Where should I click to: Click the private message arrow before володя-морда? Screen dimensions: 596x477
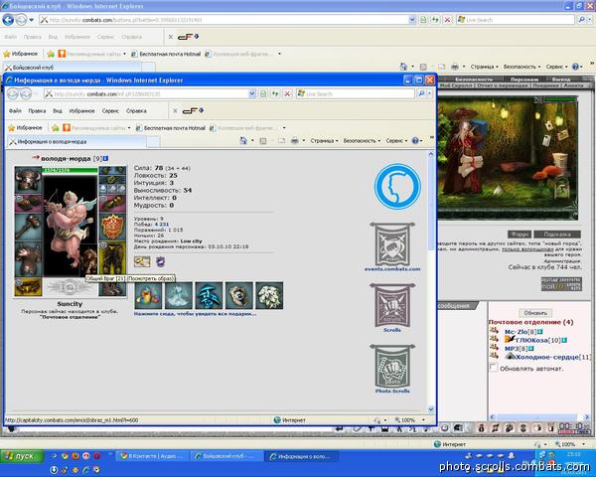[36, 157]
